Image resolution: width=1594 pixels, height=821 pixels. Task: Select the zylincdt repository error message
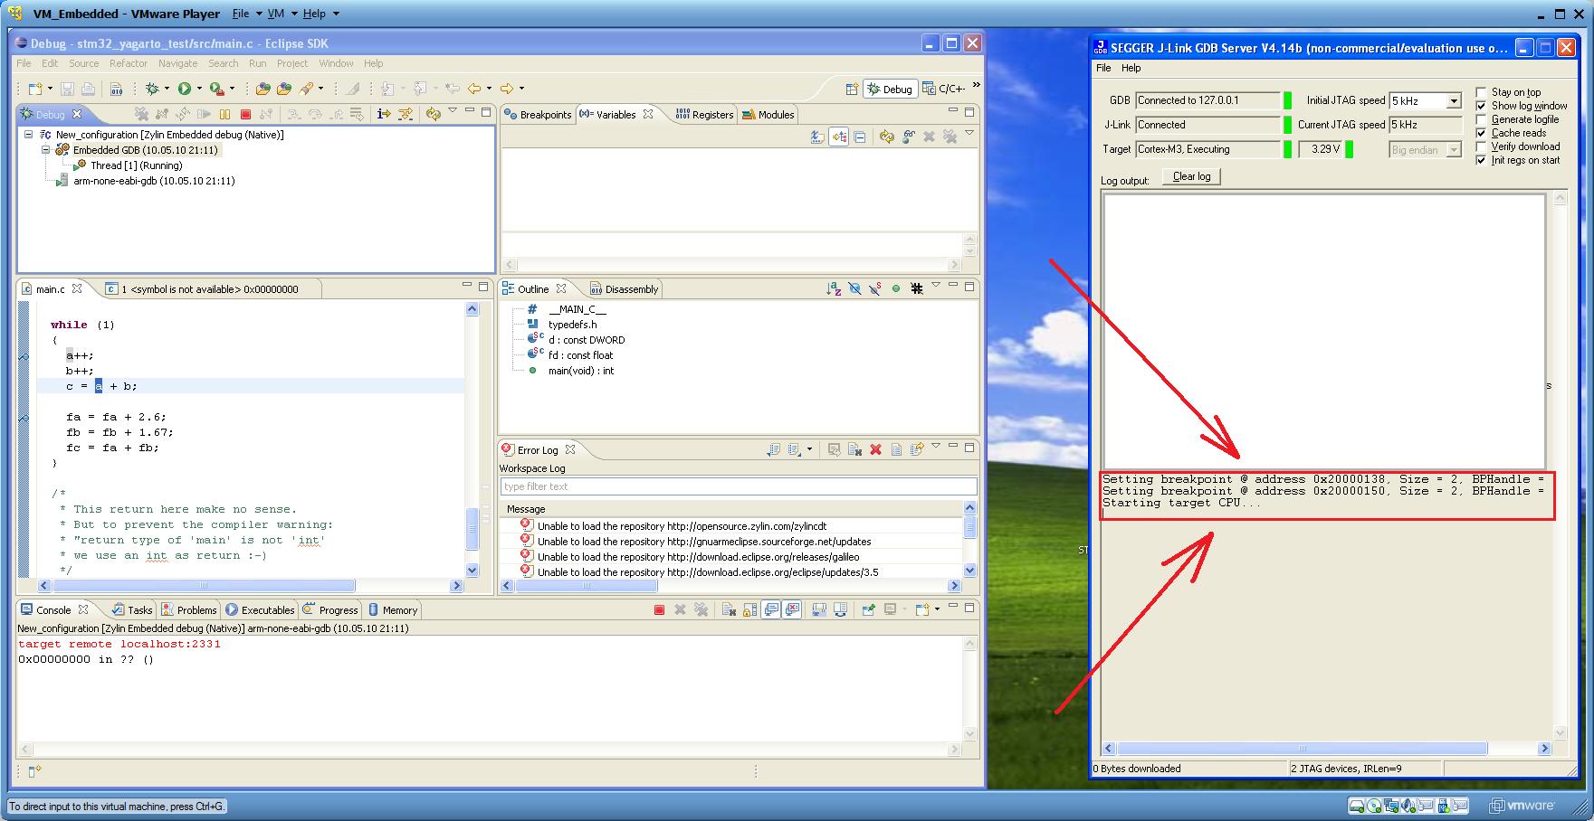[682, 526]
